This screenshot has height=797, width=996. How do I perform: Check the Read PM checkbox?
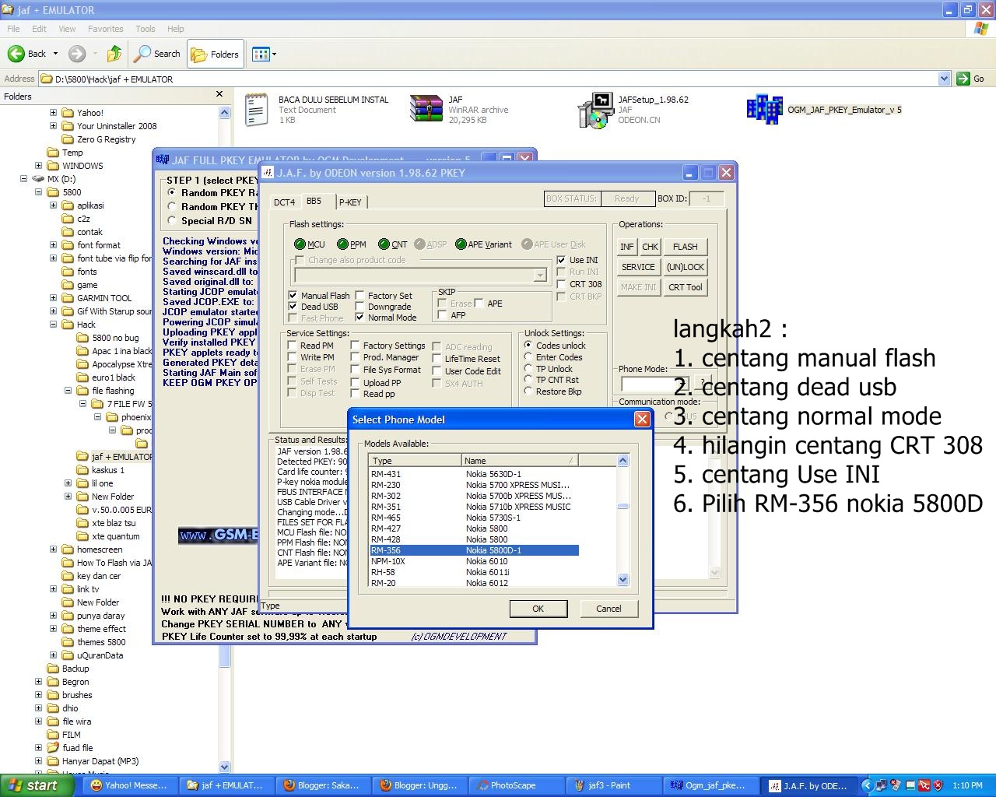[293, 346]
